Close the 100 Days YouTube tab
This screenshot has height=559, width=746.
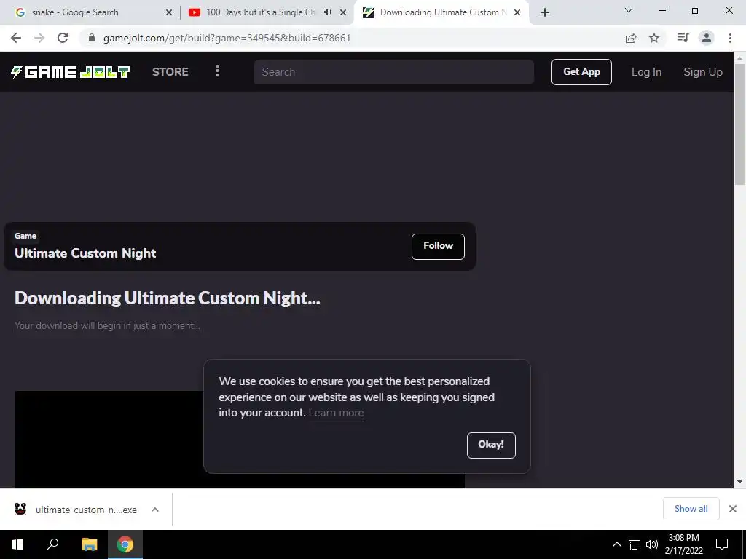click(343, 12)
